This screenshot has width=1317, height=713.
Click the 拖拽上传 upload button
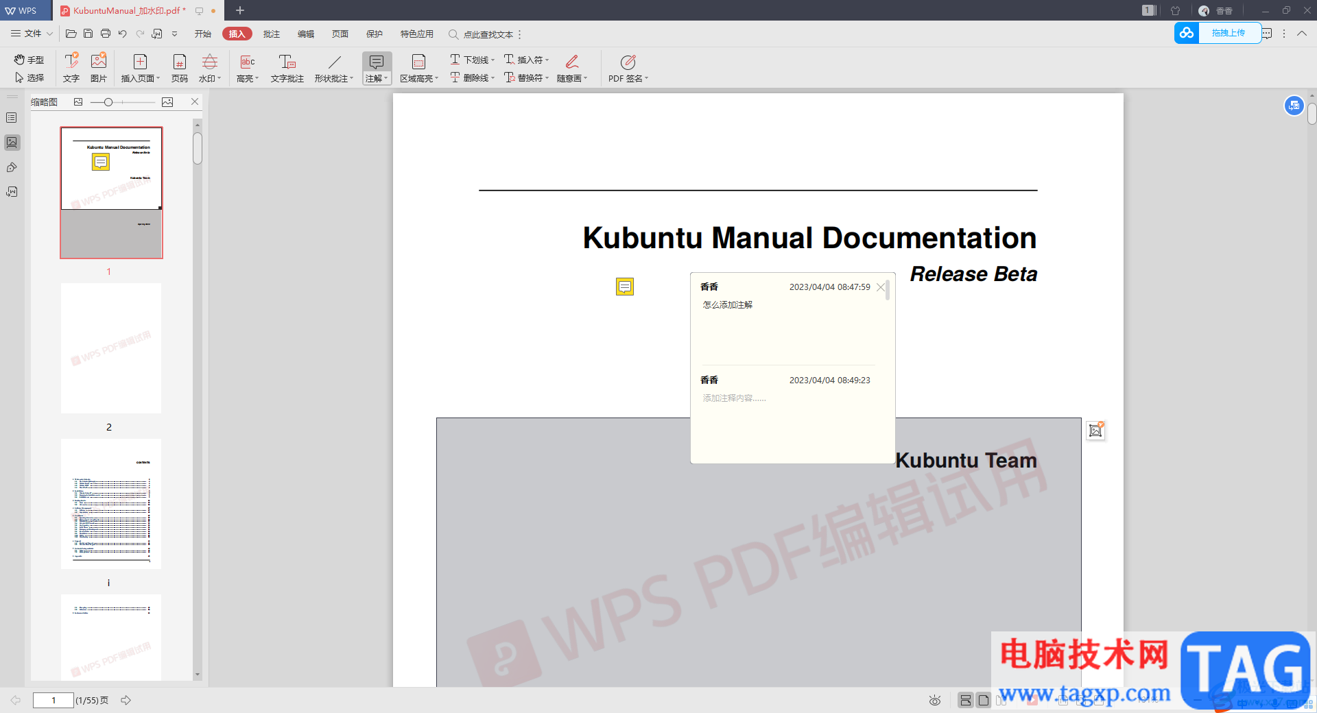click(1229, 33)
